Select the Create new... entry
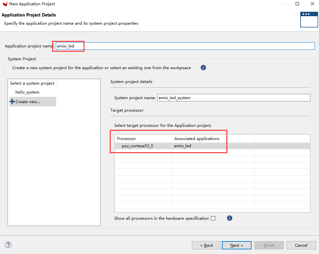 click(x=28, y=101)
